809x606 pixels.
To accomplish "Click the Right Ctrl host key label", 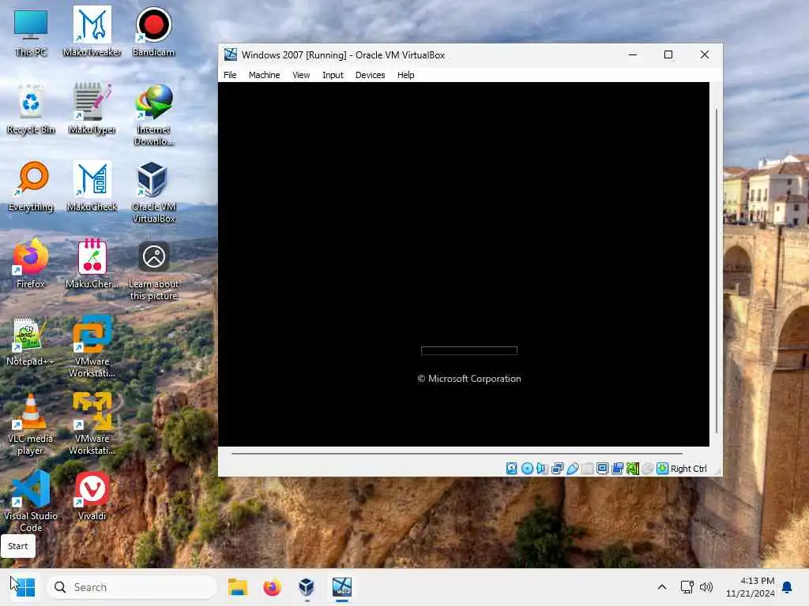I will point(689,469).
